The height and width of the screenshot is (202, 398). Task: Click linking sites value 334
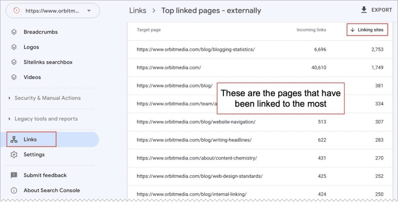(x=379, y=104)
